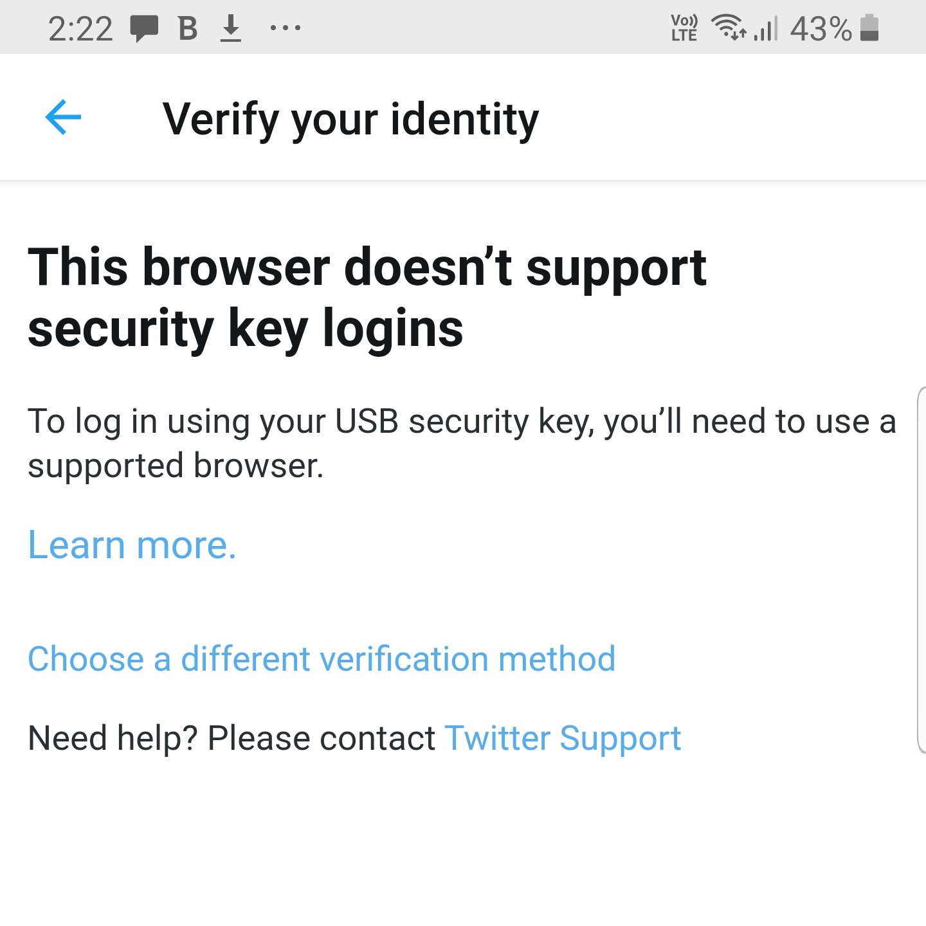Screen dimensions: 926x926
Task: Tap the supported browser text line
Action: click(176, 466)
